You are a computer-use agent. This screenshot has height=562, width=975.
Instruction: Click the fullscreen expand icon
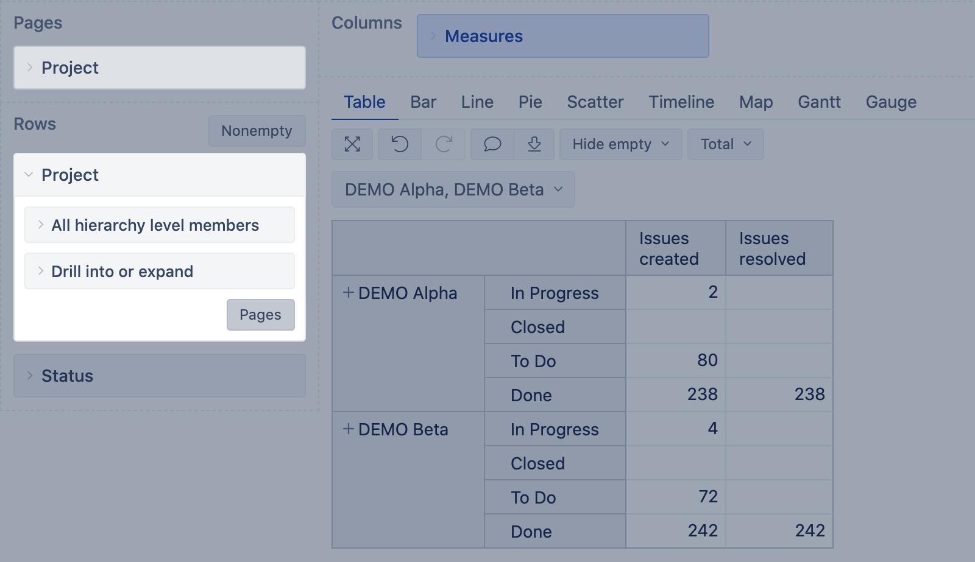click(352, 144)
